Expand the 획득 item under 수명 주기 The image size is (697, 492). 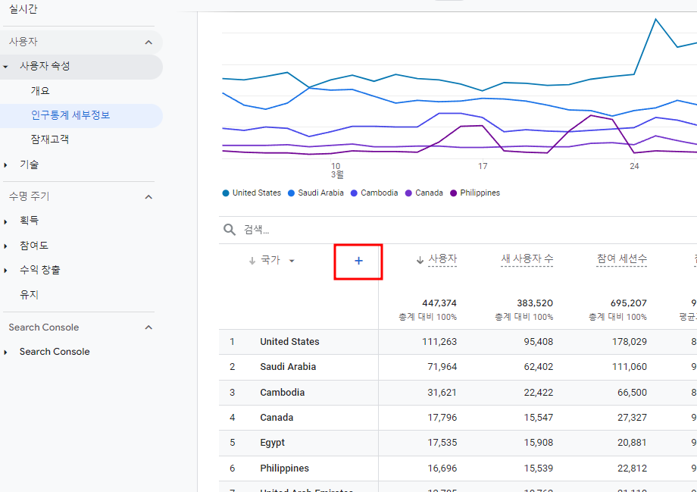tap(8, 221)
